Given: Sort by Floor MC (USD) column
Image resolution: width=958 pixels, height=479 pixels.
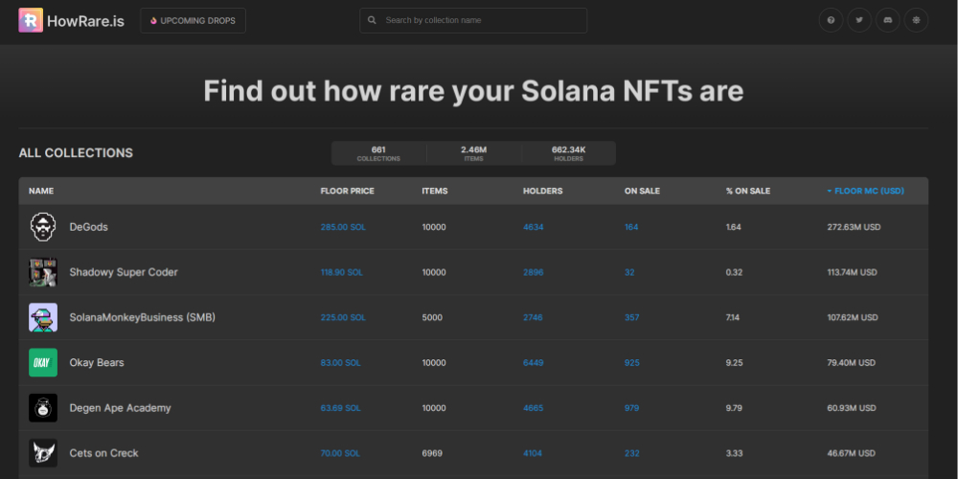Looking at the screenshot, I should click(x=865, y=191).
